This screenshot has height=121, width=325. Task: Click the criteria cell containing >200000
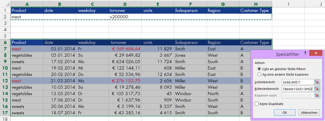click(x=125, y=17)
